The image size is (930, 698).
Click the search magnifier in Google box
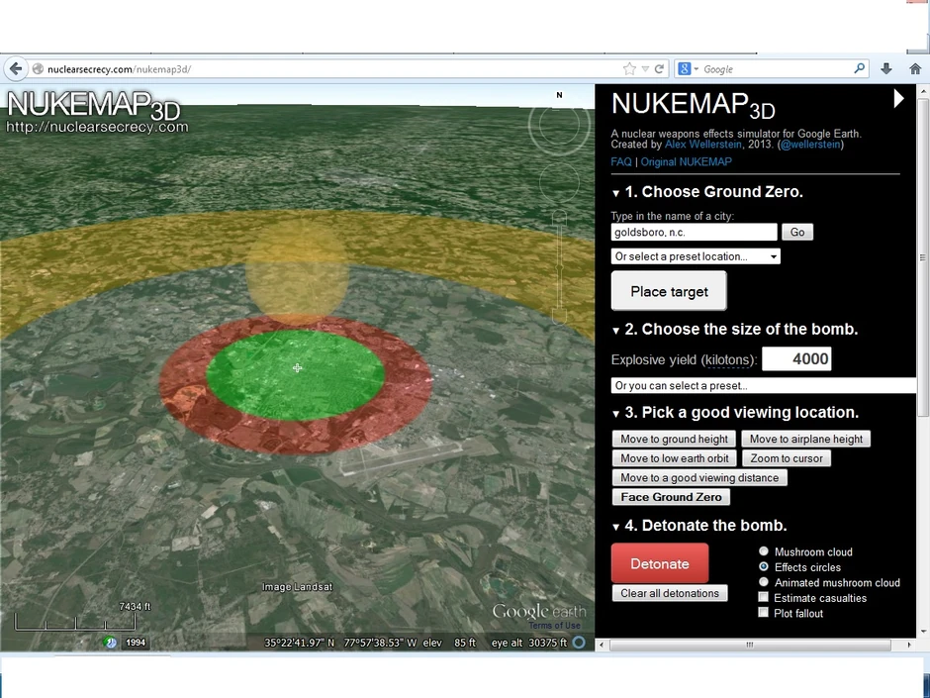(x=859, y=69)
